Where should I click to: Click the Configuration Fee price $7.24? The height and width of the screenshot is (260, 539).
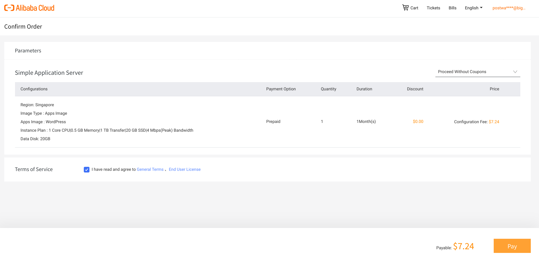(494, 122)
